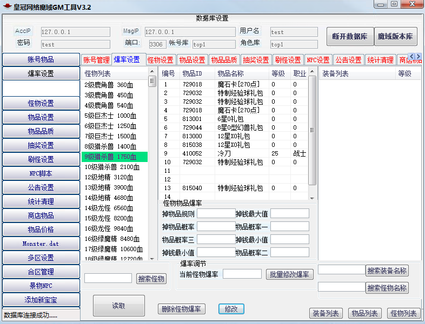The height and width of the screenshot is (324, 425).
Task: Switch to the 抽奖设置 tab
Action: point(256,60)
